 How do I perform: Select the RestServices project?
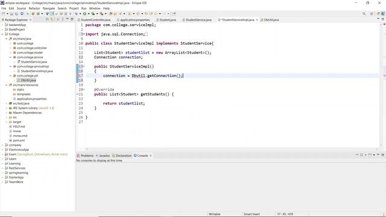point(17,168)
